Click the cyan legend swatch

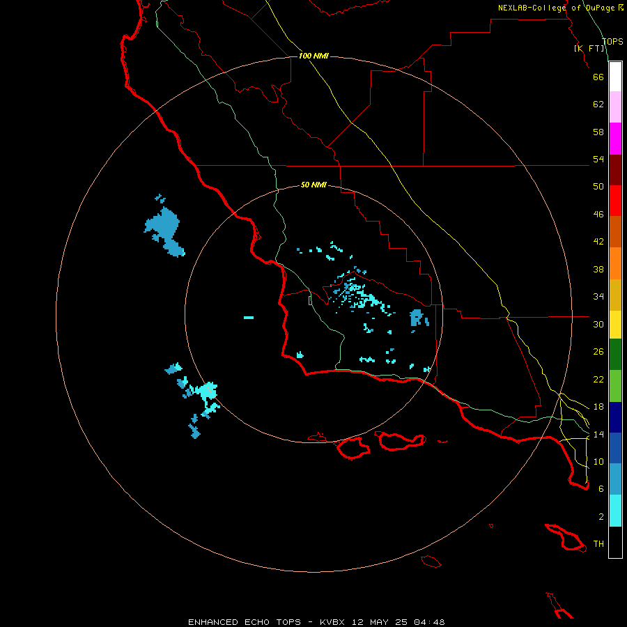pyautogui.click(x=615, y=511)
